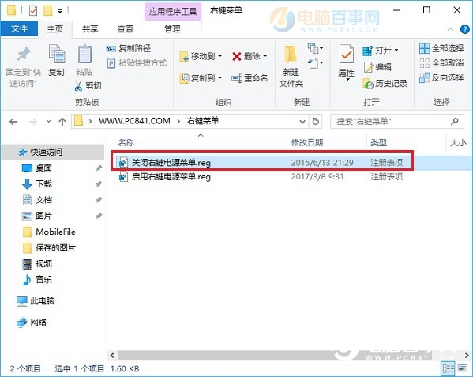Open 下载 in navigation pane
Image resolution: width=473 pixels, height=377 pixels.
point(43,184)
